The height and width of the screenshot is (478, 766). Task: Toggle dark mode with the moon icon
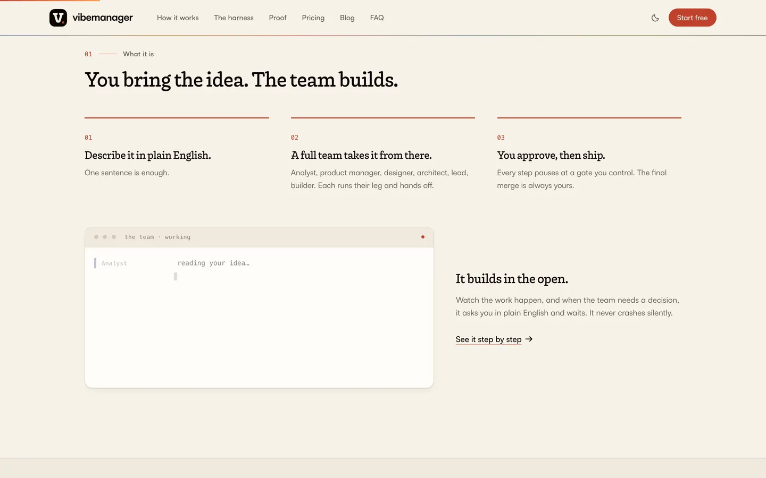click(655, 18)
